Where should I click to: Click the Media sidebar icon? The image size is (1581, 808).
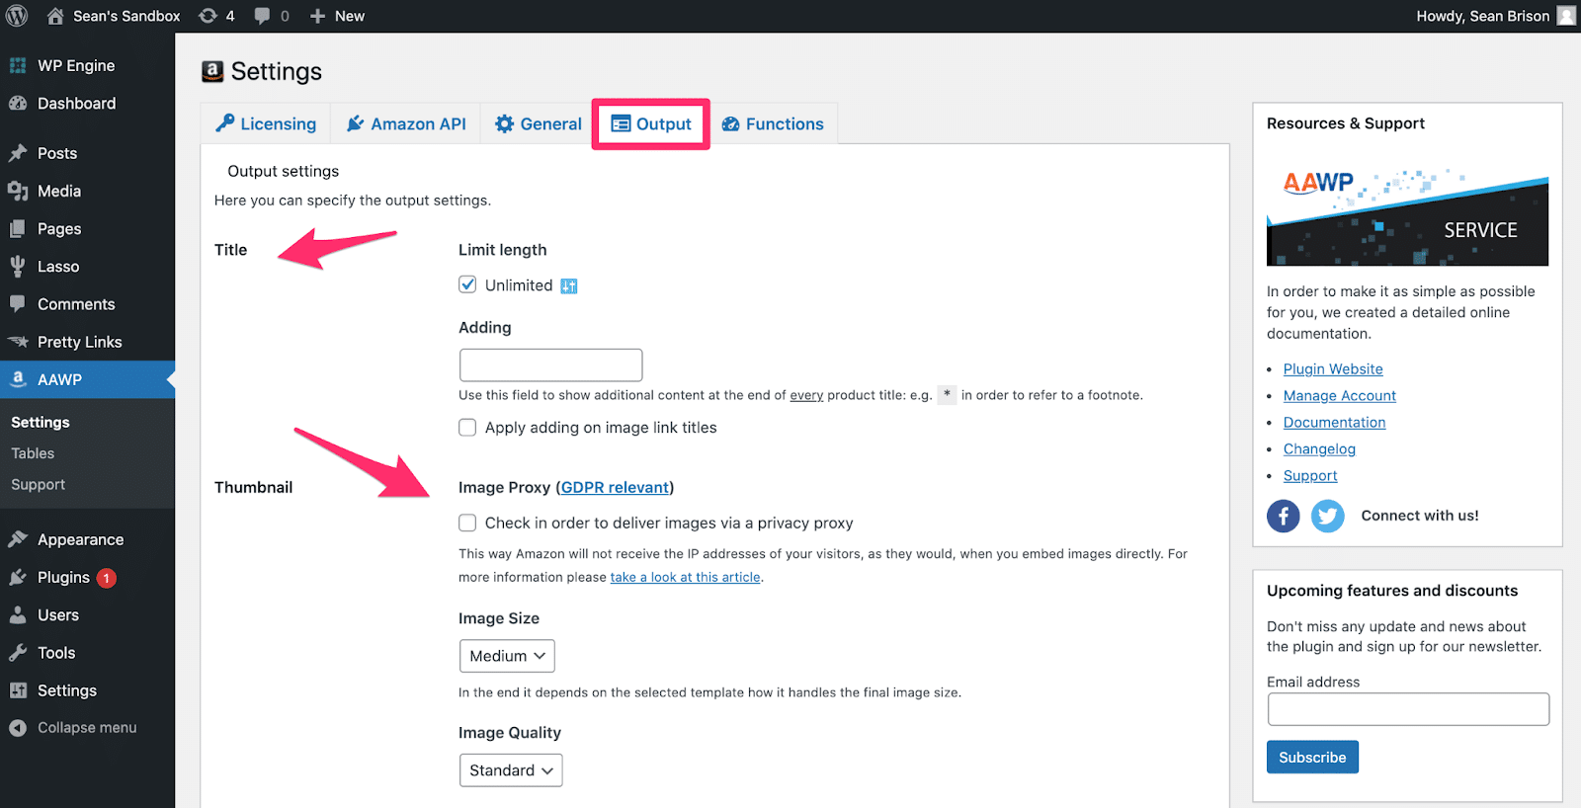tap(18, 191)
